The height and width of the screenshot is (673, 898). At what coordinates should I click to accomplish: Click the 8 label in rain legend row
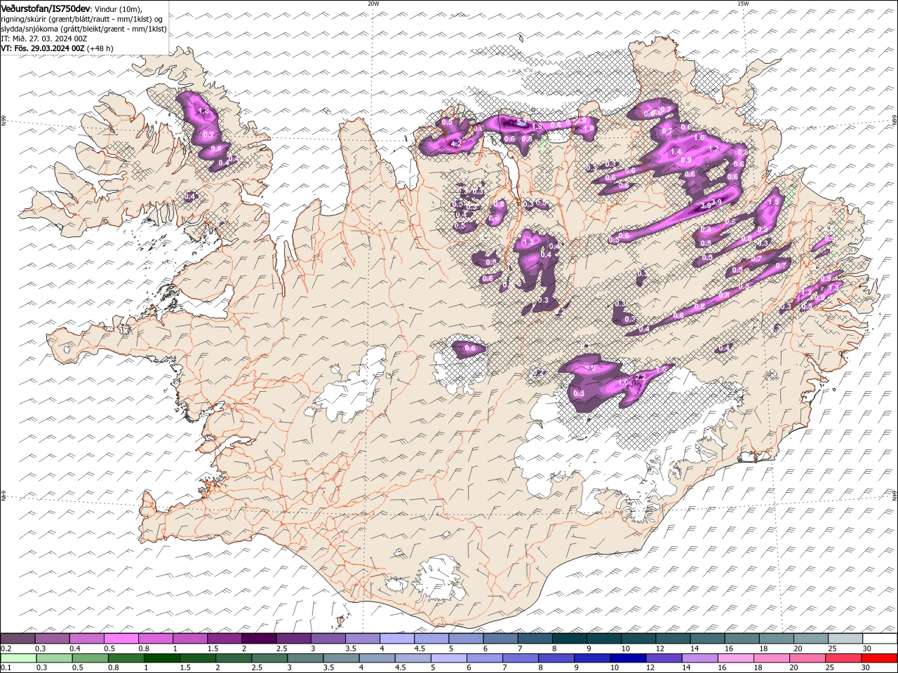click(540, 668)
